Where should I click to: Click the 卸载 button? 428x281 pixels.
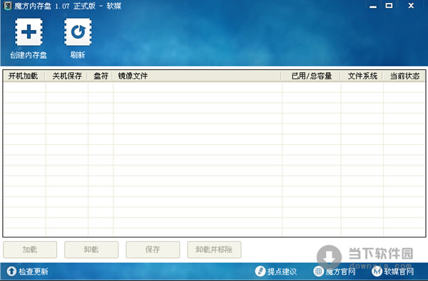[91, 250]
